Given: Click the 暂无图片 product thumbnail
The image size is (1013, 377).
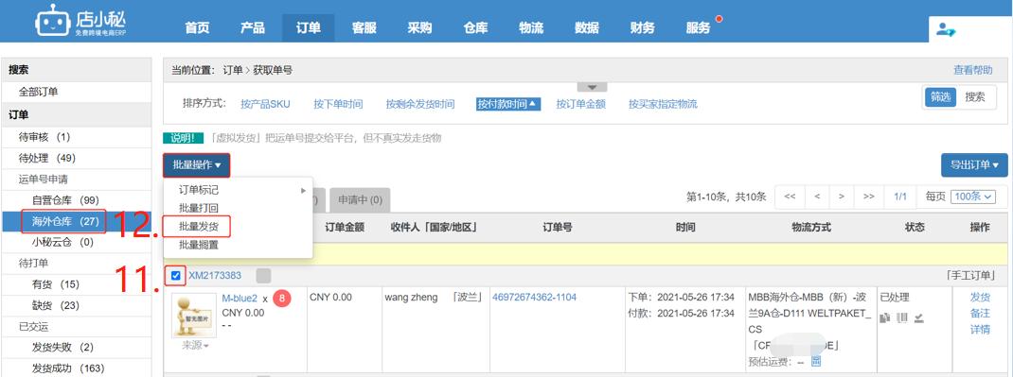Looking at the screenshot, I should [194, 316].
